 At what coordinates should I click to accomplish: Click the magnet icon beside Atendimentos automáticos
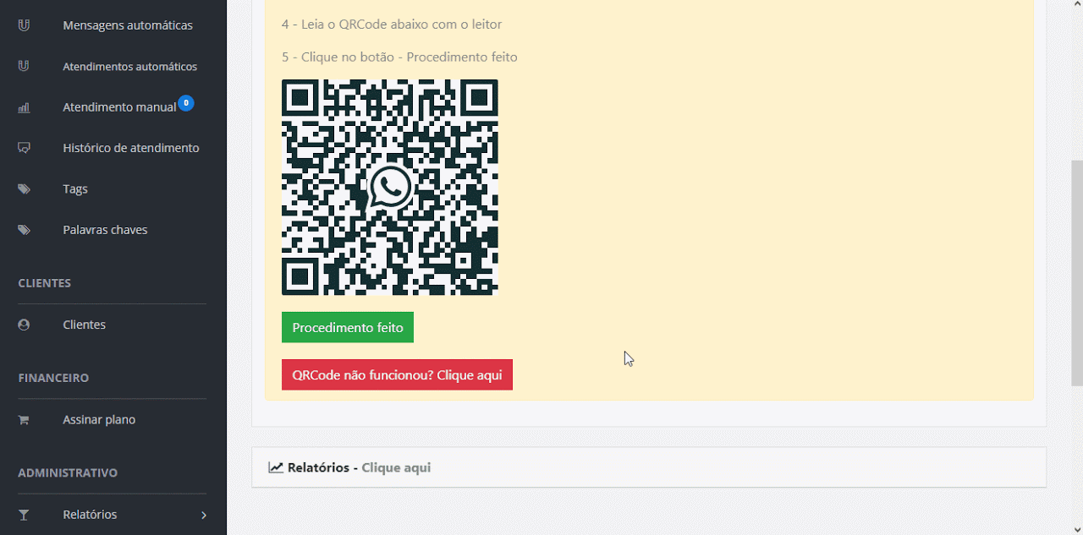(24, 66)
